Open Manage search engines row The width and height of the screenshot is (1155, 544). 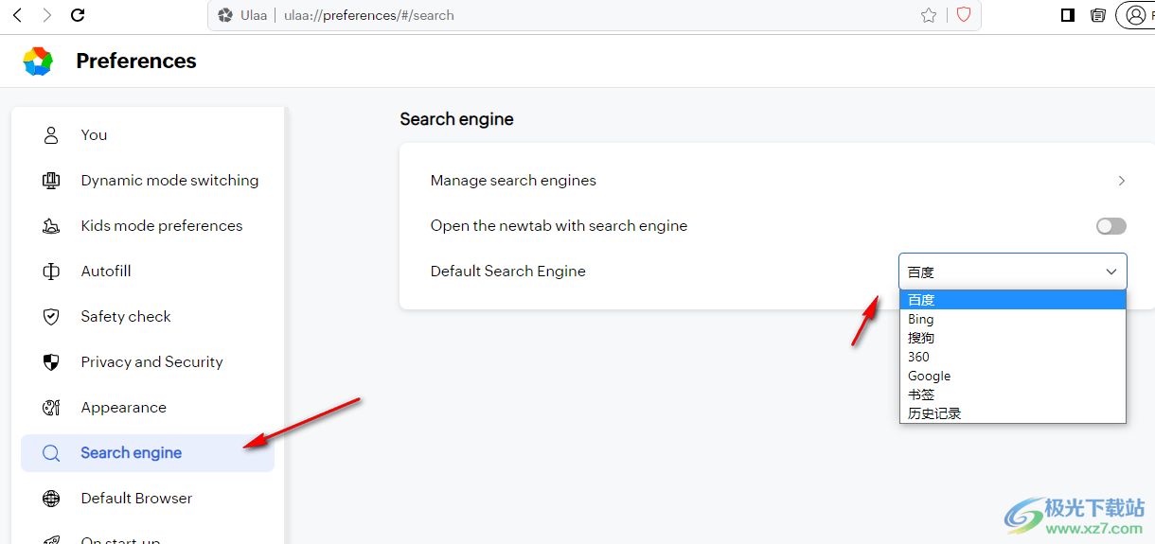(777, 180)
